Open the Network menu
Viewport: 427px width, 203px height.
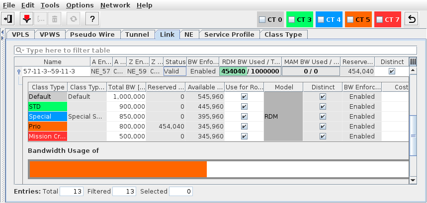(x=115, y=5)
